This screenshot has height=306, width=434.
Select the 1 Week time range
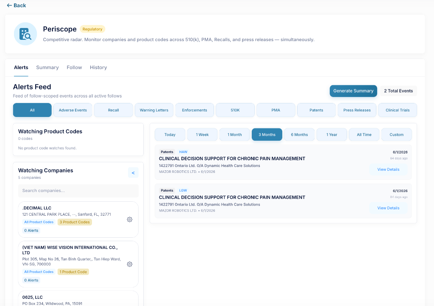(202, 134)
